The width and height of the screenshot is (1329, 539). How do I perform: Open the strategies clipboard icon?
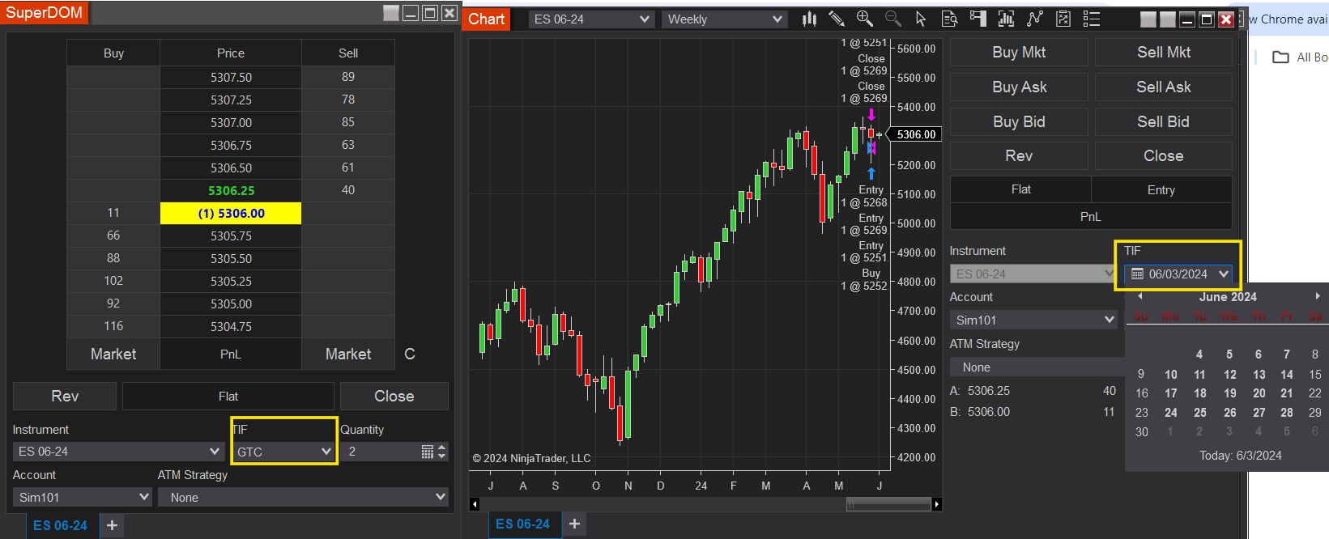(x=1063, y=19)
